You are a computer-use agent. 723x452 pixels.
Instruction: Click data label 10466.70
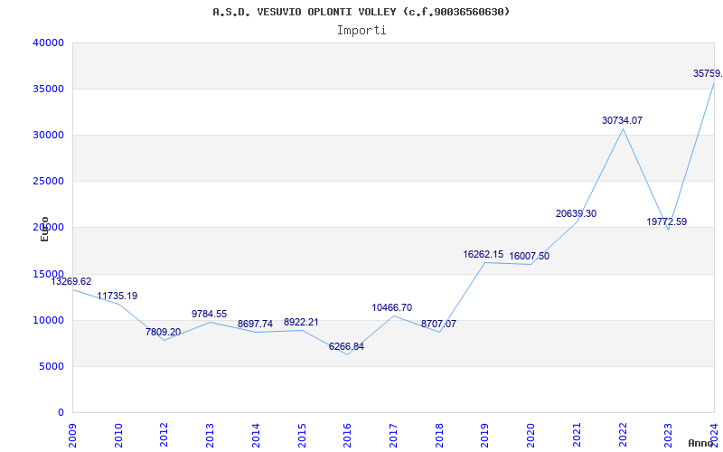tap(392, 307)
